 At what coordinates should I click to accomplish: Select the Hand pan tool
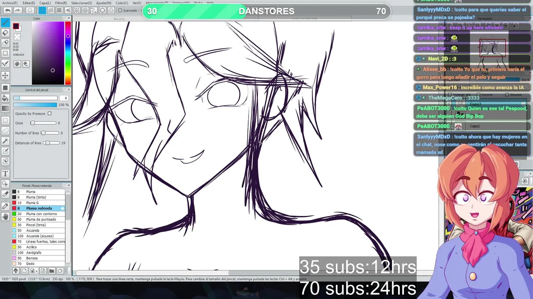(x=5, y=216)
